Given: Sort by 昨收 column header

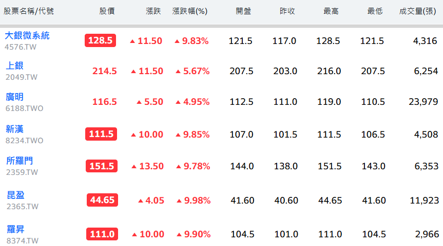Looking at the screenshot, I should pos(287,11).
